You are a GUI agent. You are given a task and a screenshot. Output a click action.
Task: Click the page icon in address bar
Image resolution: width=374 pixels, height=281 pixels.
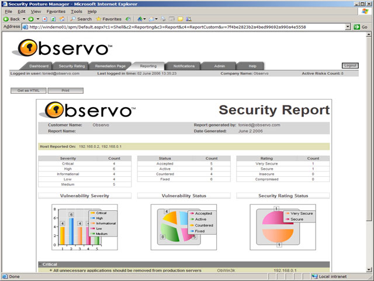tap(25, 27)
